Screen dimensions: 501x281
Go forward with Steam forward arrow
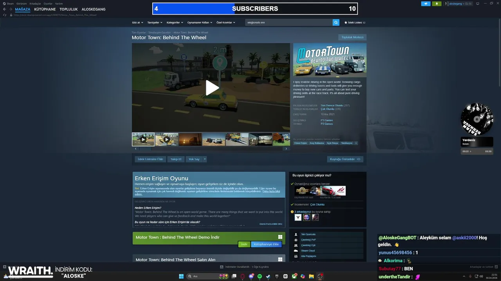[x=11, y=9]
